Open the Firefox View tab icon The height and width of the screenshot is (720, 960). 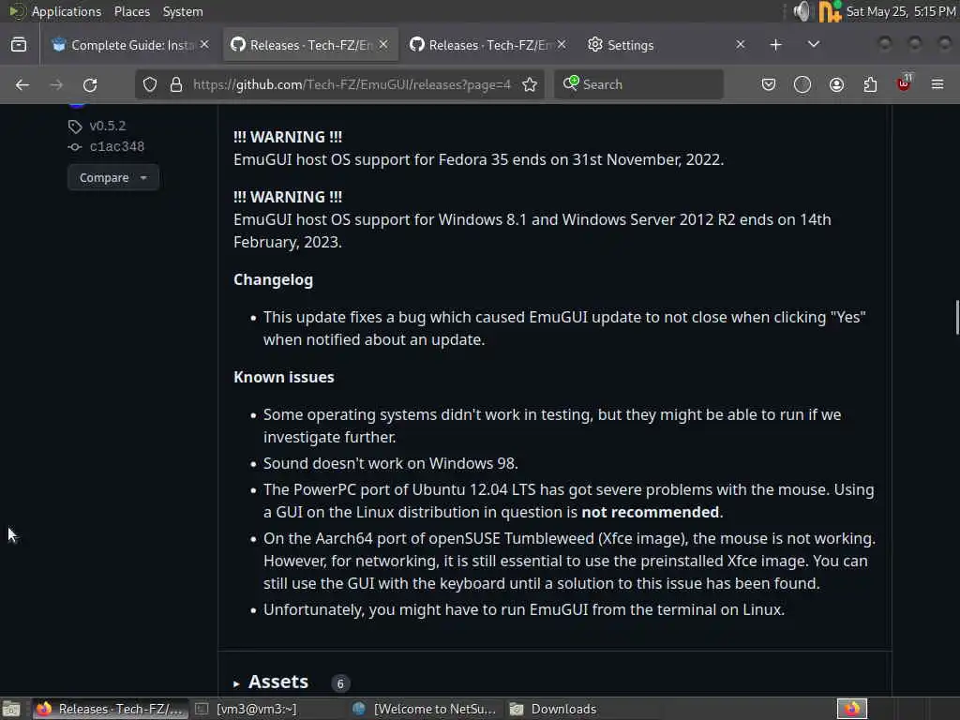click(x=19, y=45)
